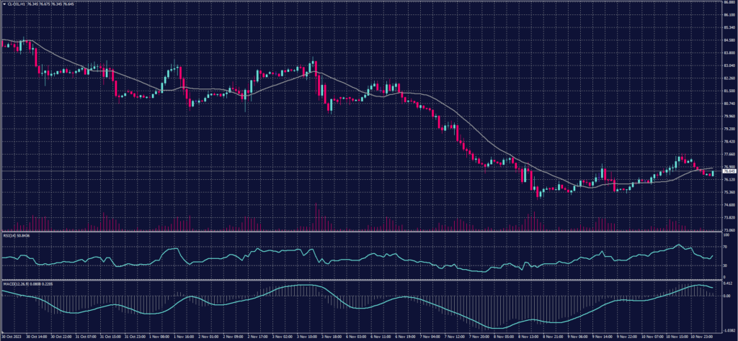Click the last candlestick on the price chart
The height and width of the screenshot is (341, 738).
(x=713, y=173)
